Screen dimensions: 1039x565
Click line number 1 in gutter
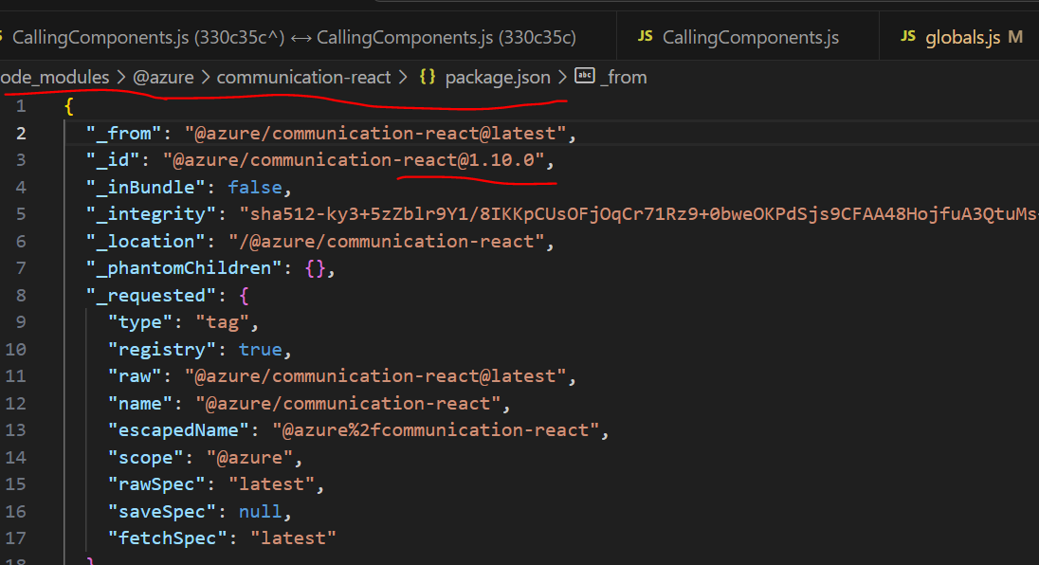tap(21, 106)
